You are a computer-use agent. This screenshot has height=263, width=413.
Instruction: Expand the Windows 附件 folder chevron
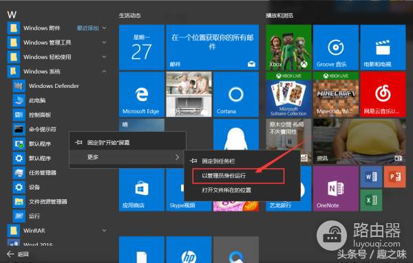tap(105, 28)
